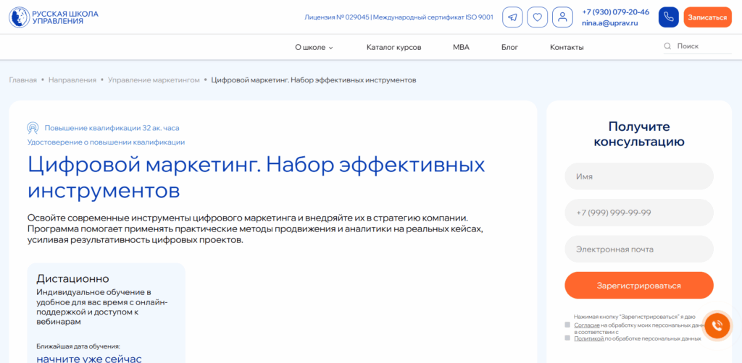The width and height of the screenshot is (742, 363).
Task: Click начните уже сейчас date text
Action: (89, 359)
